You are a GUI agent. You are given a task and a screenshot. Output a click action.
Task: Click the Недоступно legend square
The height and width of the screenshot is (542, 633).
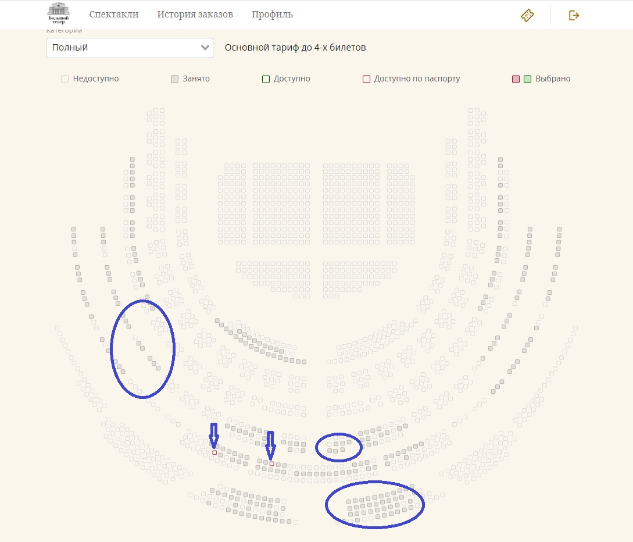click(65, 79)
